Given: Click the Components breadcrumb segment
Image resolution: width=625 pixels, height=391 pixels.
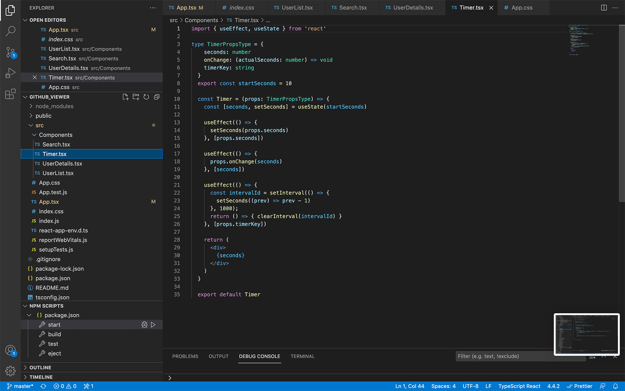Looking at the screenshot, I should click(x=201, y=20).
